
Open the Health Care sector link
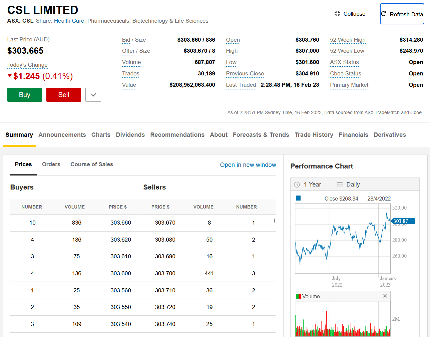pyautogui.click(x=69, y=21)
